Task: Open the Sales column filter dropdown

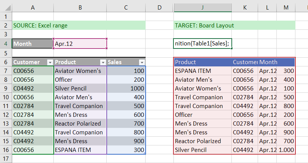Action: [142, 62]
